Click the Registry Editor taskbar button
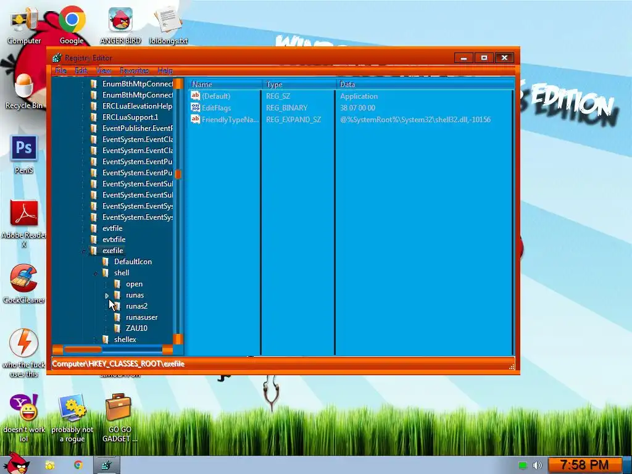Screen dimensions: 632x474 (x=106, y=465)
